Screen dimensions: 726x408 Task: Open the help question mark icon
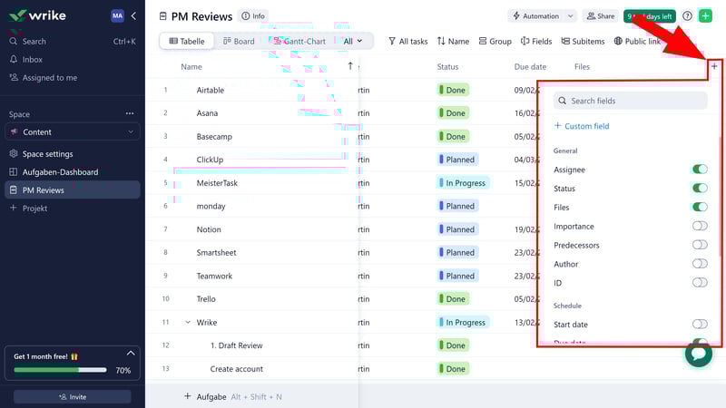tap(687, 15)
